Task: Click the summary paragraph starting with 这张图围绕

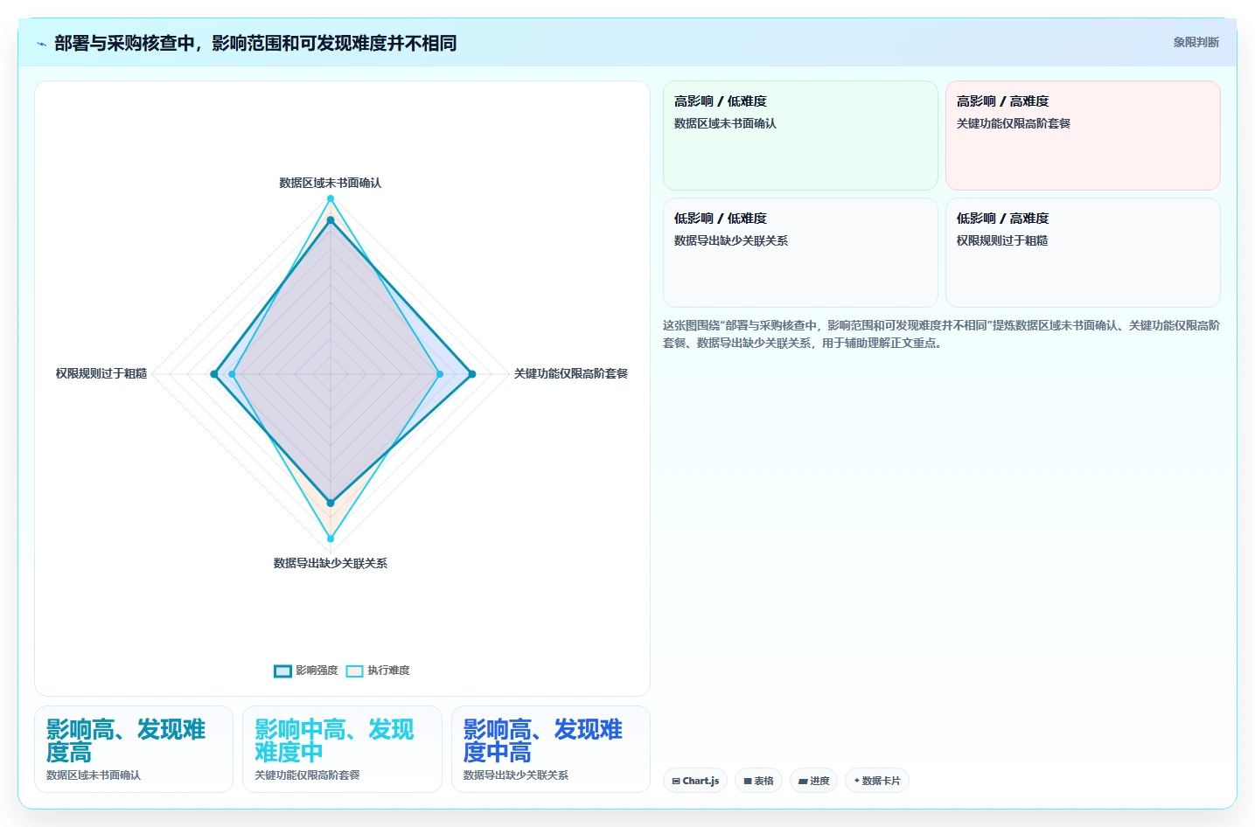Action: click(941, 334)
